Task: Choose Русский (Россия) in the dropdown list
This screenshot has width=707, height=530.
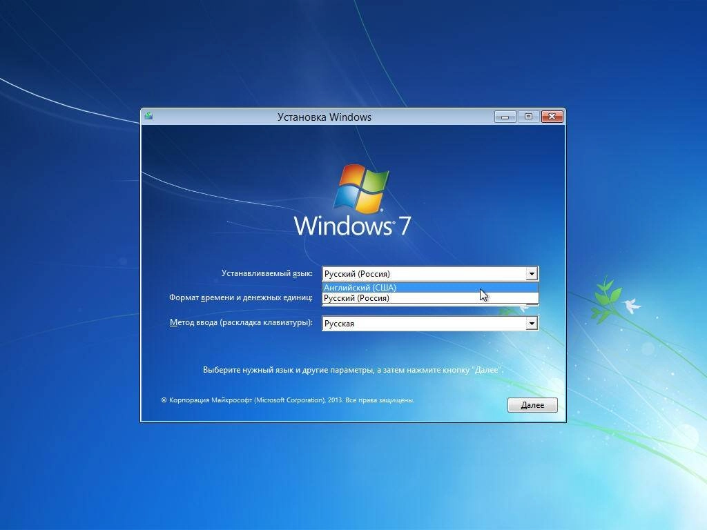Action: pyautogui.click(x=430, y=298)
